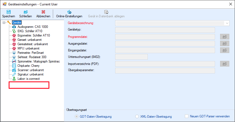Select Scanner: unbekannt entry
The image size is (235, 122).
tap(31, 70)
